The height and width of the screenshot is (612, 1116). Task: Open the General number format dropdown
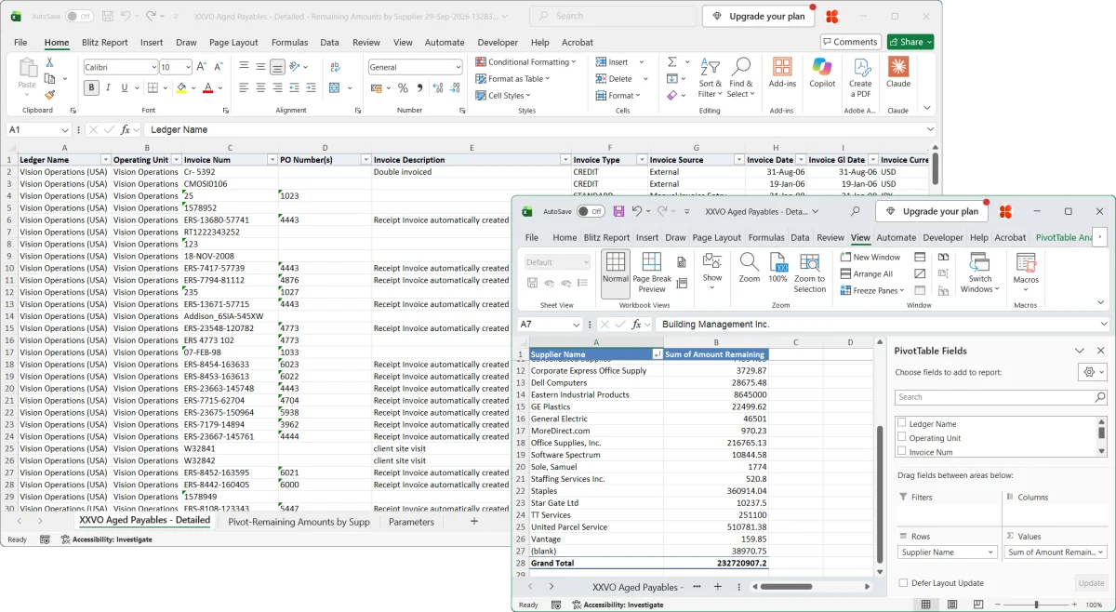click(x=457, y=67)
